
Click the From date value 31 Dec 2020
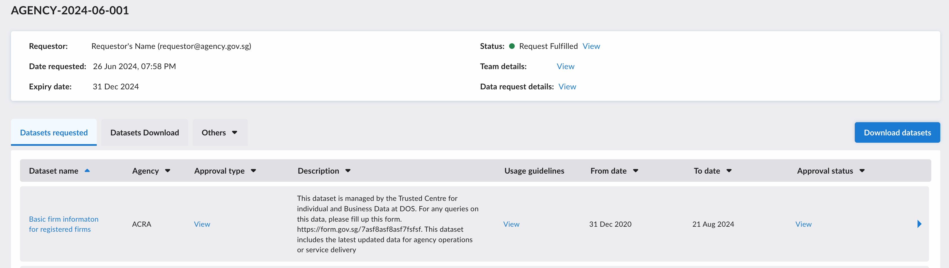tap(610, 224)
